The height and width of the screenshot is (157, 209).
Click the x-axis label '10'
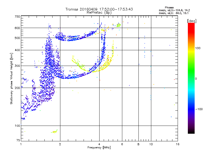point(151,144)
